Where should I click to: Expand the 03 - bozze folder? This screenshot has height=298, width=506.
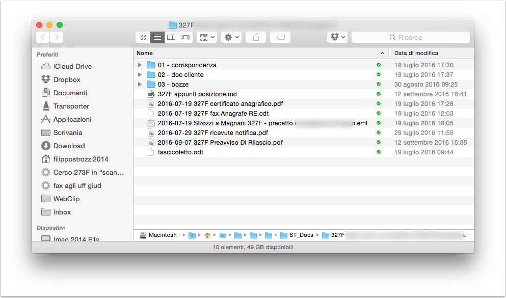pos(140,84)
